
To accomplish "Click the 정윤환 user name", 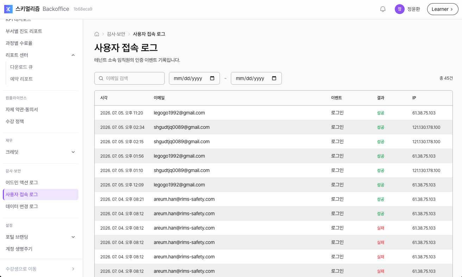I will pos(413,9).
